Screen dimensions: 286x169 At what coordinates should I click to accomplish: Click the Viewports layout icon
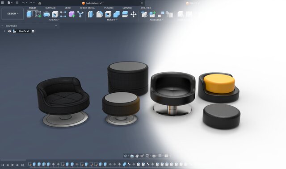(x=166, y=156)
